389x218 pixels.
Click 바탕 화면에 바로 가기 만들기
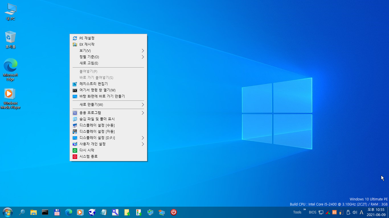pyautogui.click(x=108, y=96)
